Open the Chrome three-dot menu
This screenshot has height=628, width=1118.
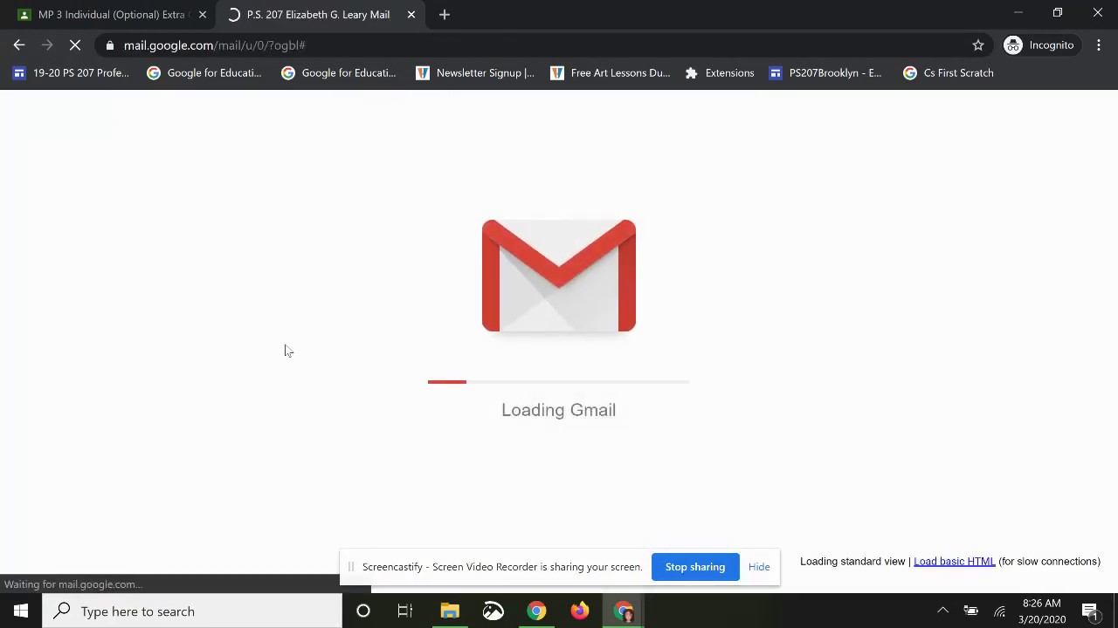click(x=1099, y=45)
